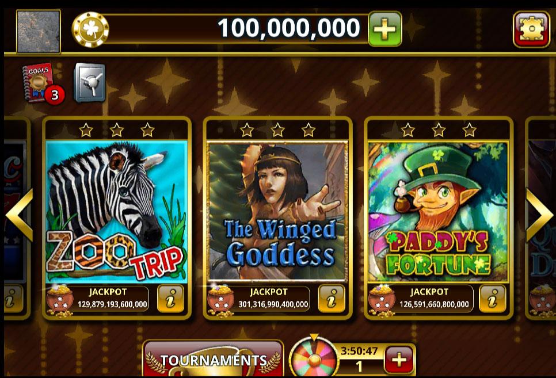Open the settings gear button
The height and width of the screenshot is (378, 556).
pos(531,29)
